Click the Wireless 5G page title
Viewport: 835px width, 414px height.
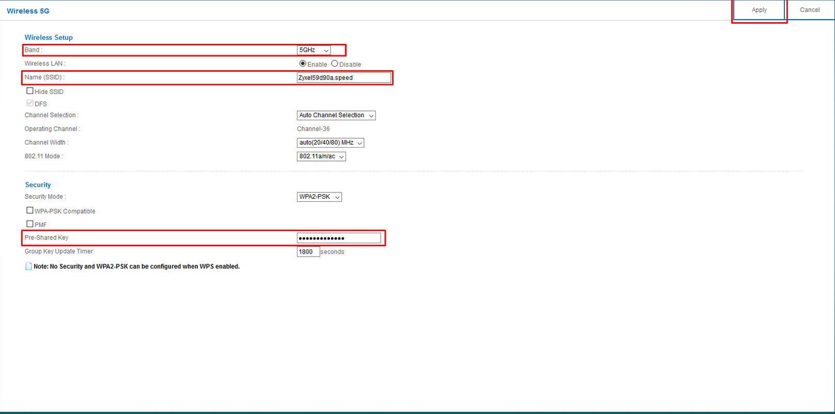(x=28, y=11)
